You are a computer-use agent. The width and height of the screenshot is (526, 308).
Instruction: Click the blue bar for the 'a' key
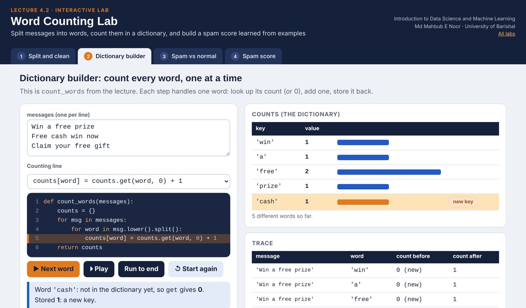click(363, 157)
